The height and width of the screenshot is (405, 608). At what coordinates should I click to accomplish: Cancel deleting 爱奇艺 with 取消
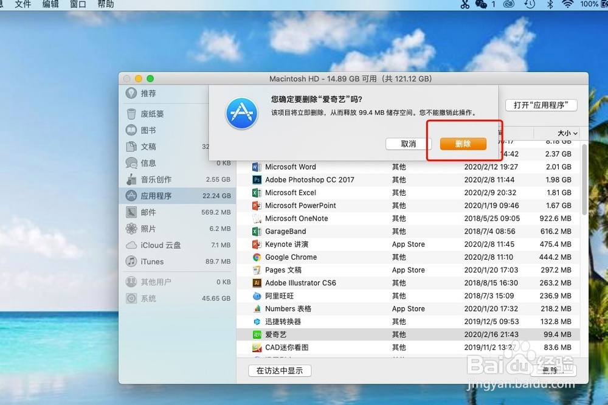(x=408, y=144)
